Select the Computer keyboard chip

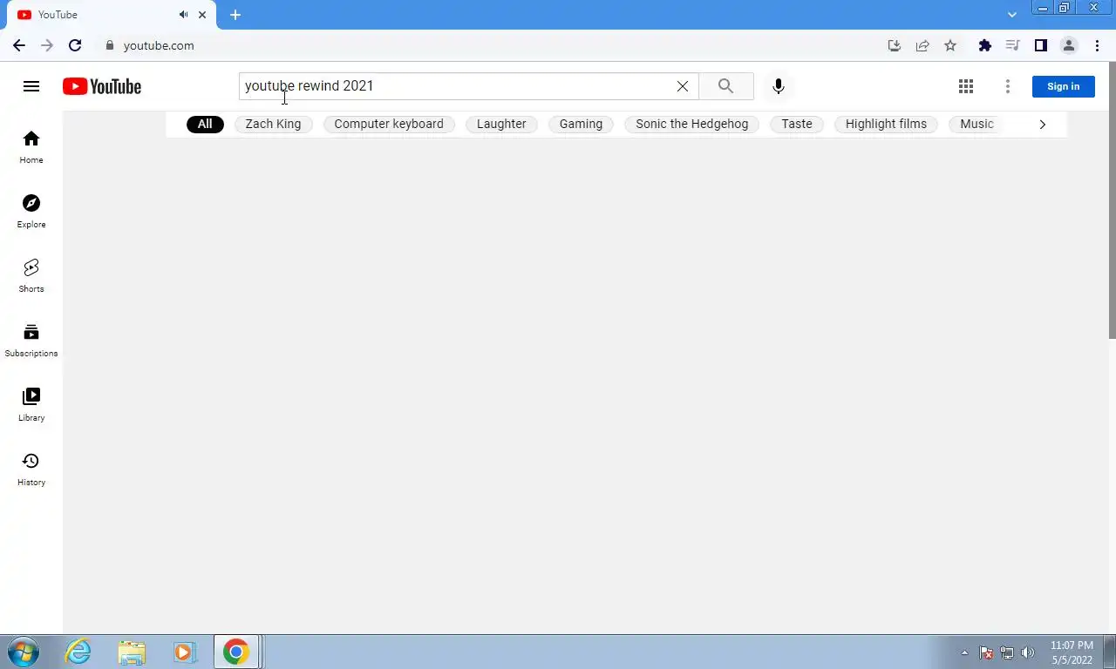click(389, 124)
